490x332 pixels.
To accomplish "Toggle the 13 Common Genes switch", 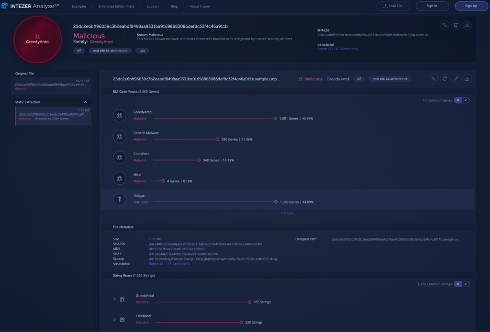I will [x=462, y=100].
